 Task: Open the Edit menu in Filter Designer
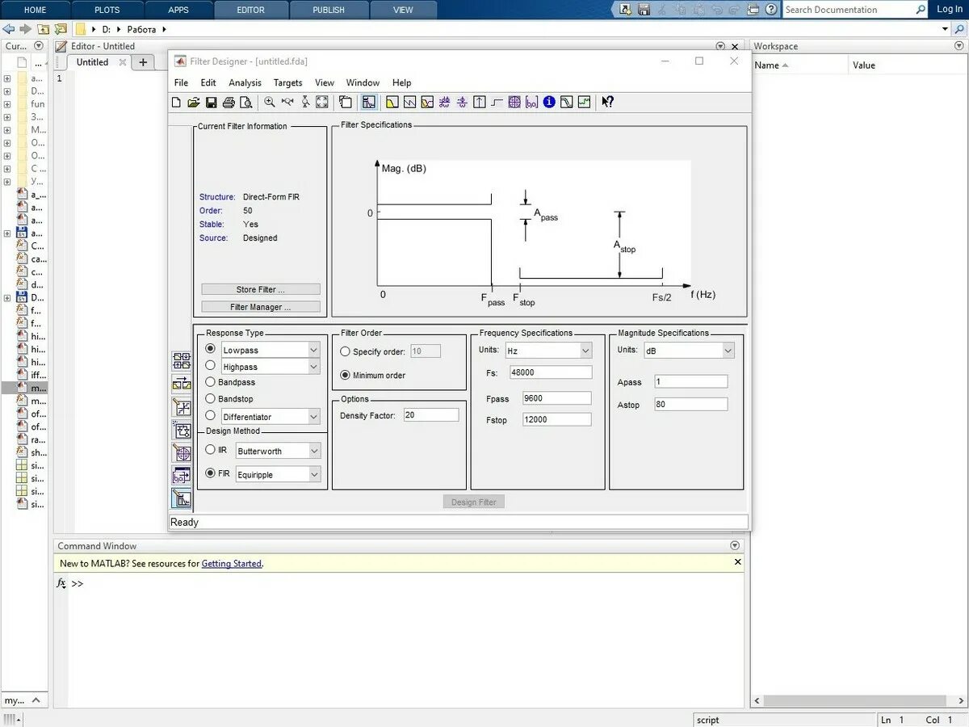pyautogui.click(x=208, y=82)
